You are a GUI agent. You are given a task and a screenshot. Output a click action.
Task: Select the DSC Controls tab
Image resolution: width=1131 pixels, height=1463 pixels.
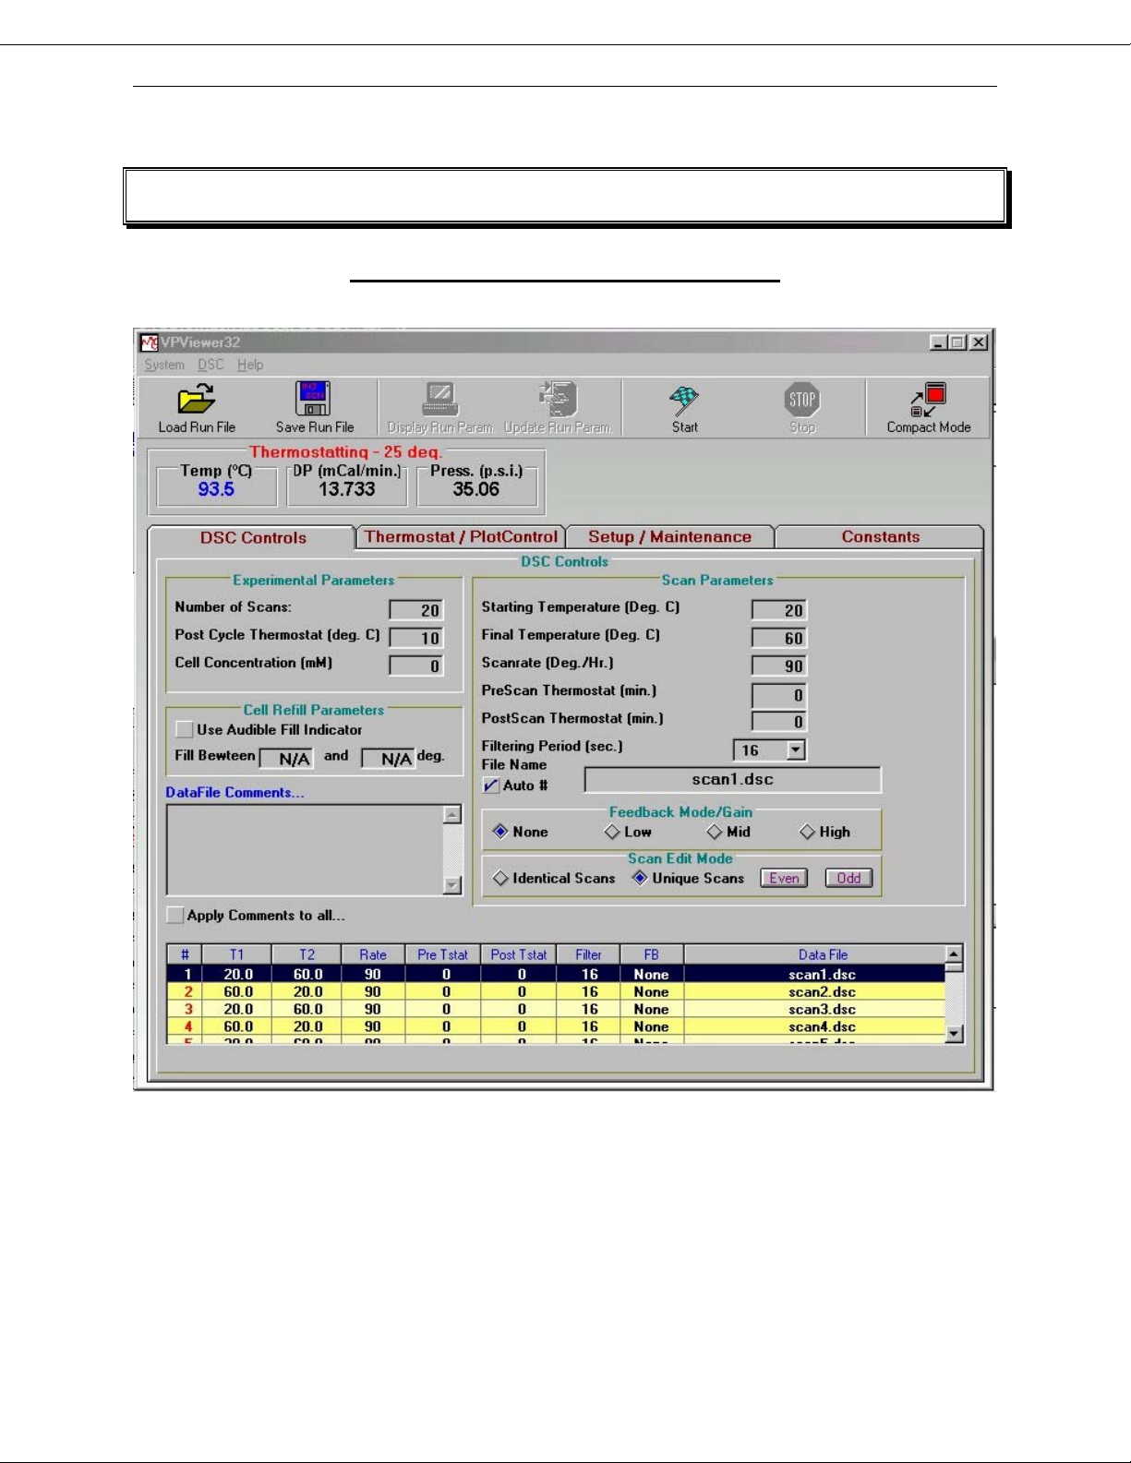click(252, 537)
